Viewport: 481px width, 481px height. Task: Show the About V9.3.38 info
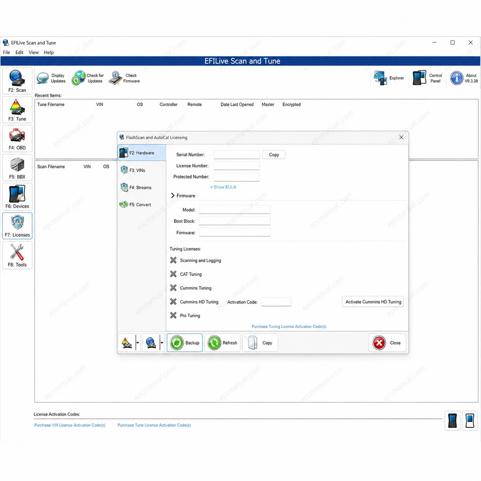click(x=464, y=78)
